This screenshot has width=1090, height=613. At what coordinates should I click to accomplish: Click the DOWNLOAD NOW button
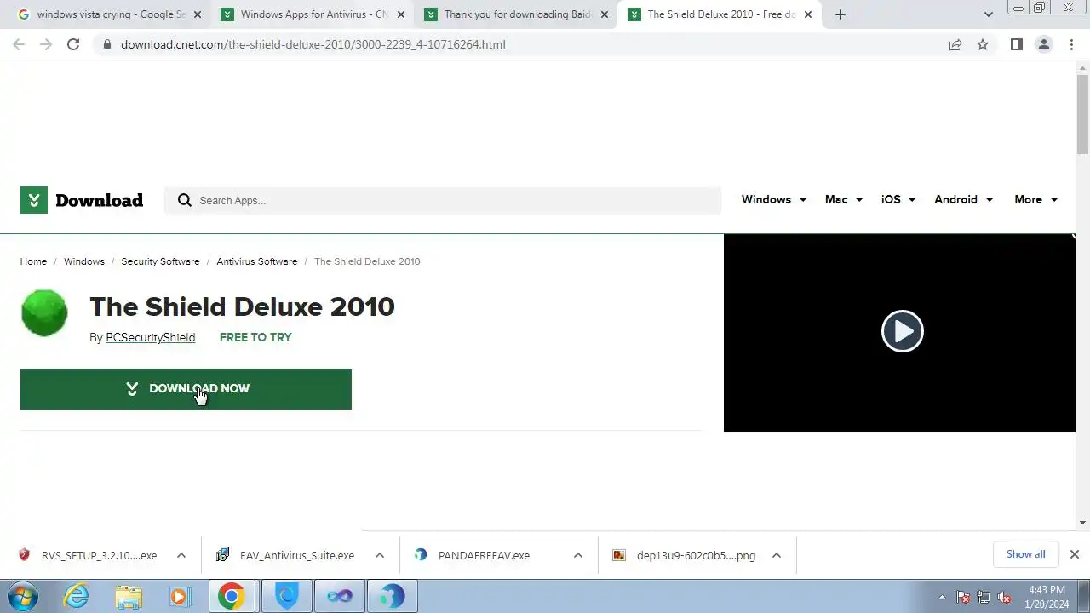[186, 389]
